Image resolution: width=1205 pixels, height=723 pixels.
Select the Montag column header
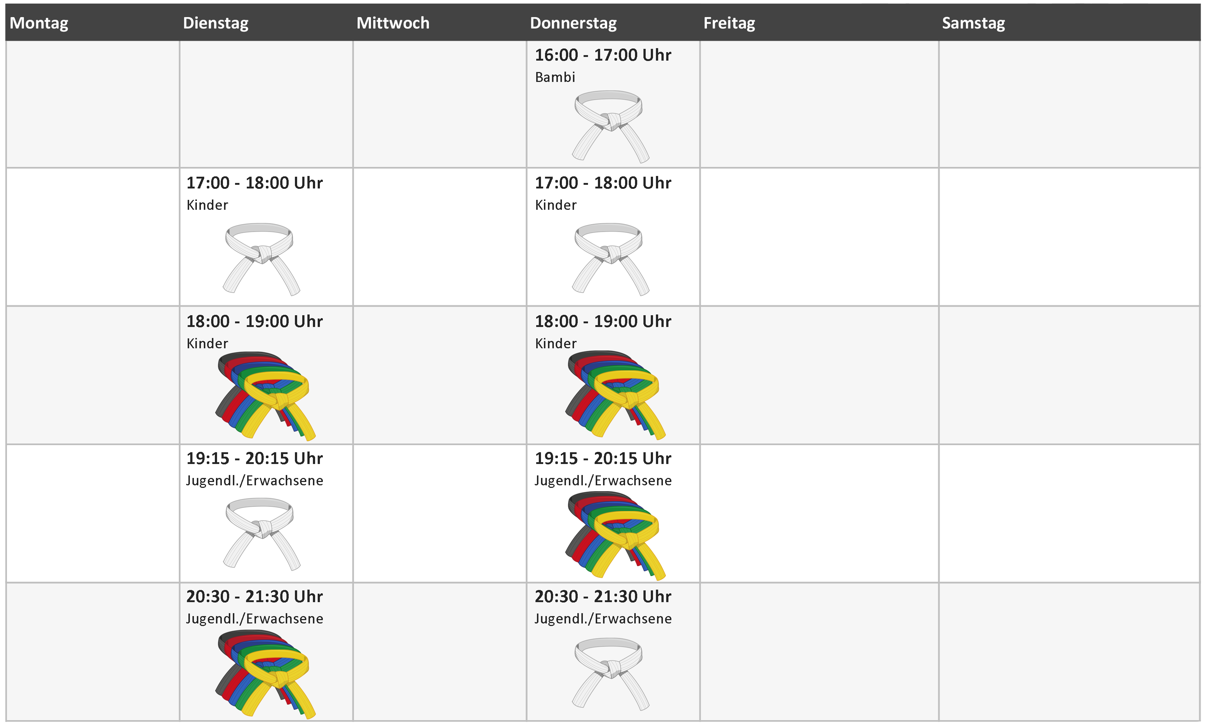click(x=39, y=23)
